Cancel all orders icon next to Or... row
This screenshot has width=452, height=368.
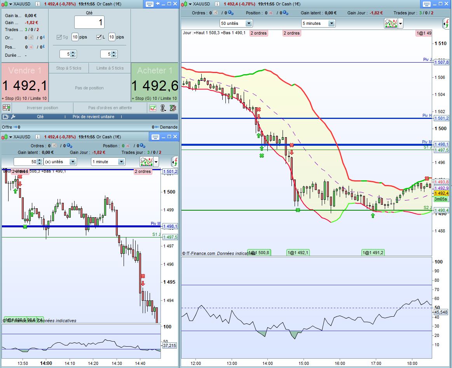(x=31, y=37)
